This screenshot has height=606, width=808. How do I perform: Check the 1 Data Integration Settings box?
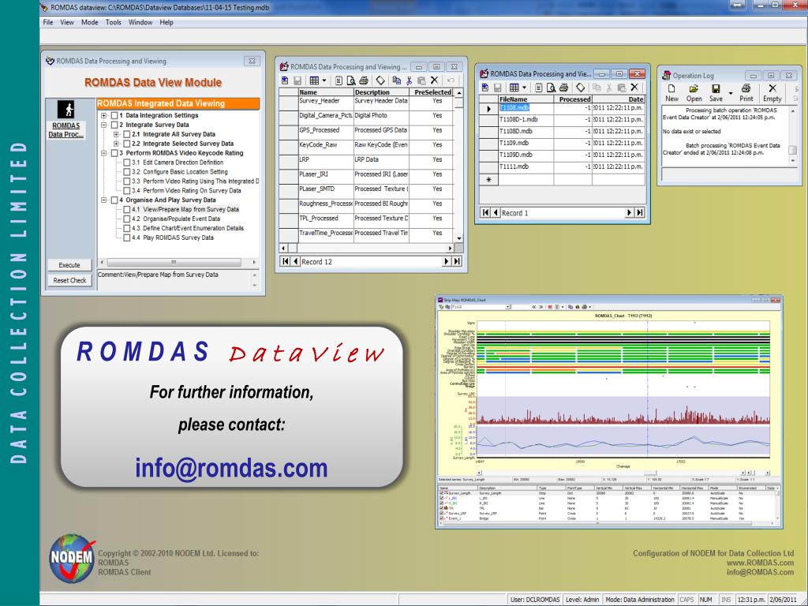(114, 115)
